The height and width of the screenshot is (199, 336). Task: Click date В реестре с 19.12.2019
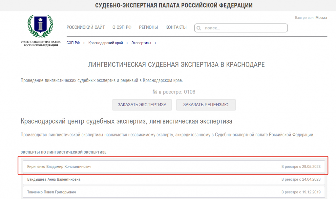pyautogui.click(x=301, y=192)
